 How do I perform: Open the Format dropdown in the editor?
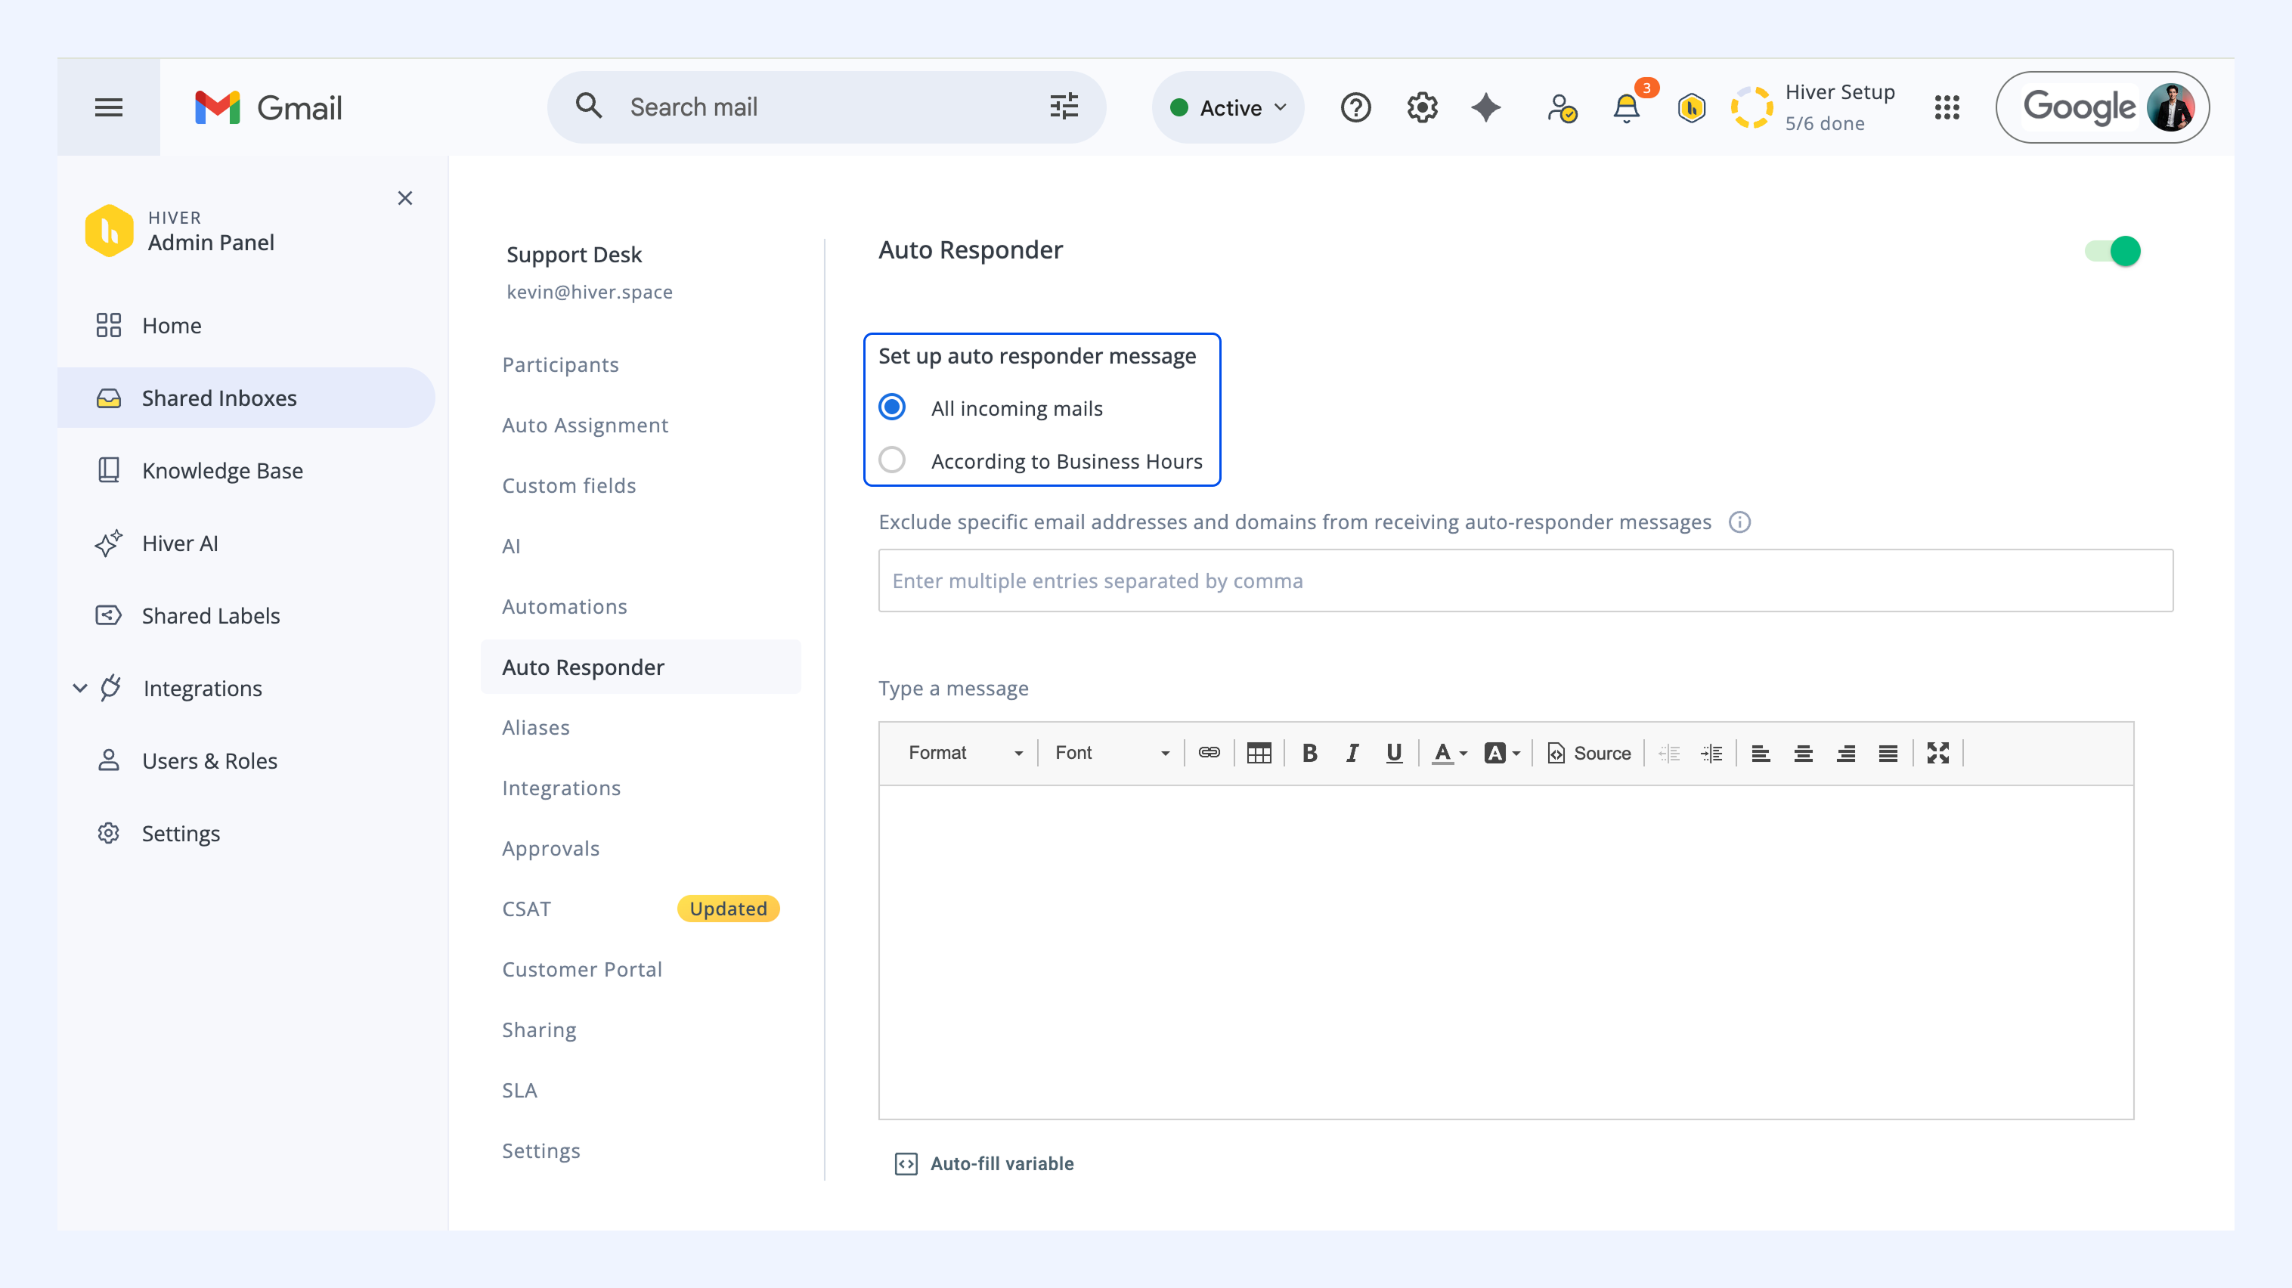(965, 753)
